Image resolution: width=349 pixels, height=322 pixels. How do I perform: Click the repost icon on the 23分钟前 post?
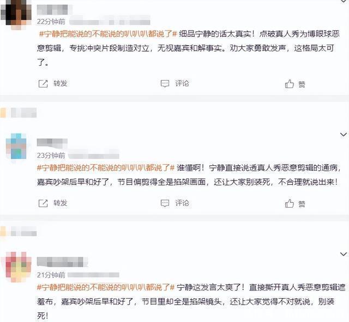coord(43,203)
